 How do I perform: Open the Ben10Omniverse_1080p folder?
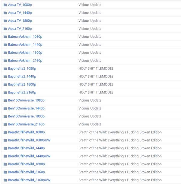click(x=26, y=100)
